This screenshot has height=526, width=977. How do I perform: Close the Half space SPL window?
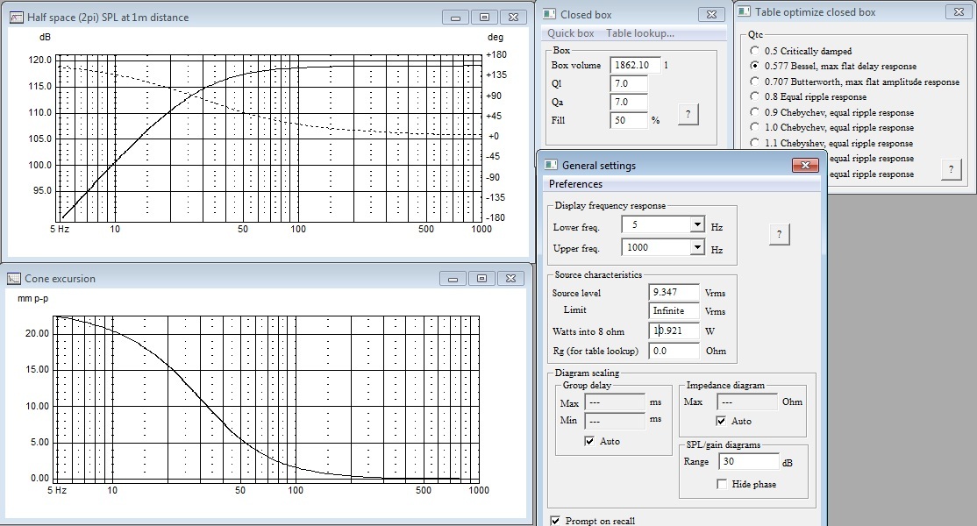(x=513, y=18)
